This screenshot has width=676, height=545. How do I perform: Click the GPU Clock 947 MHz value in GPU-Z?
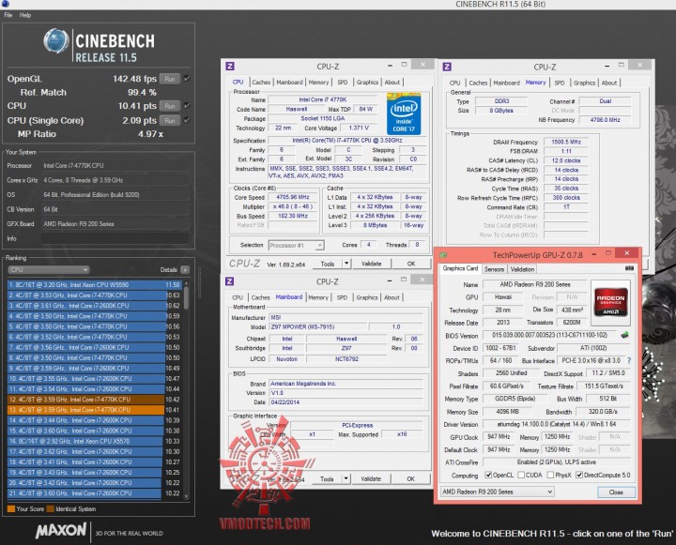(x=499, y=437)
